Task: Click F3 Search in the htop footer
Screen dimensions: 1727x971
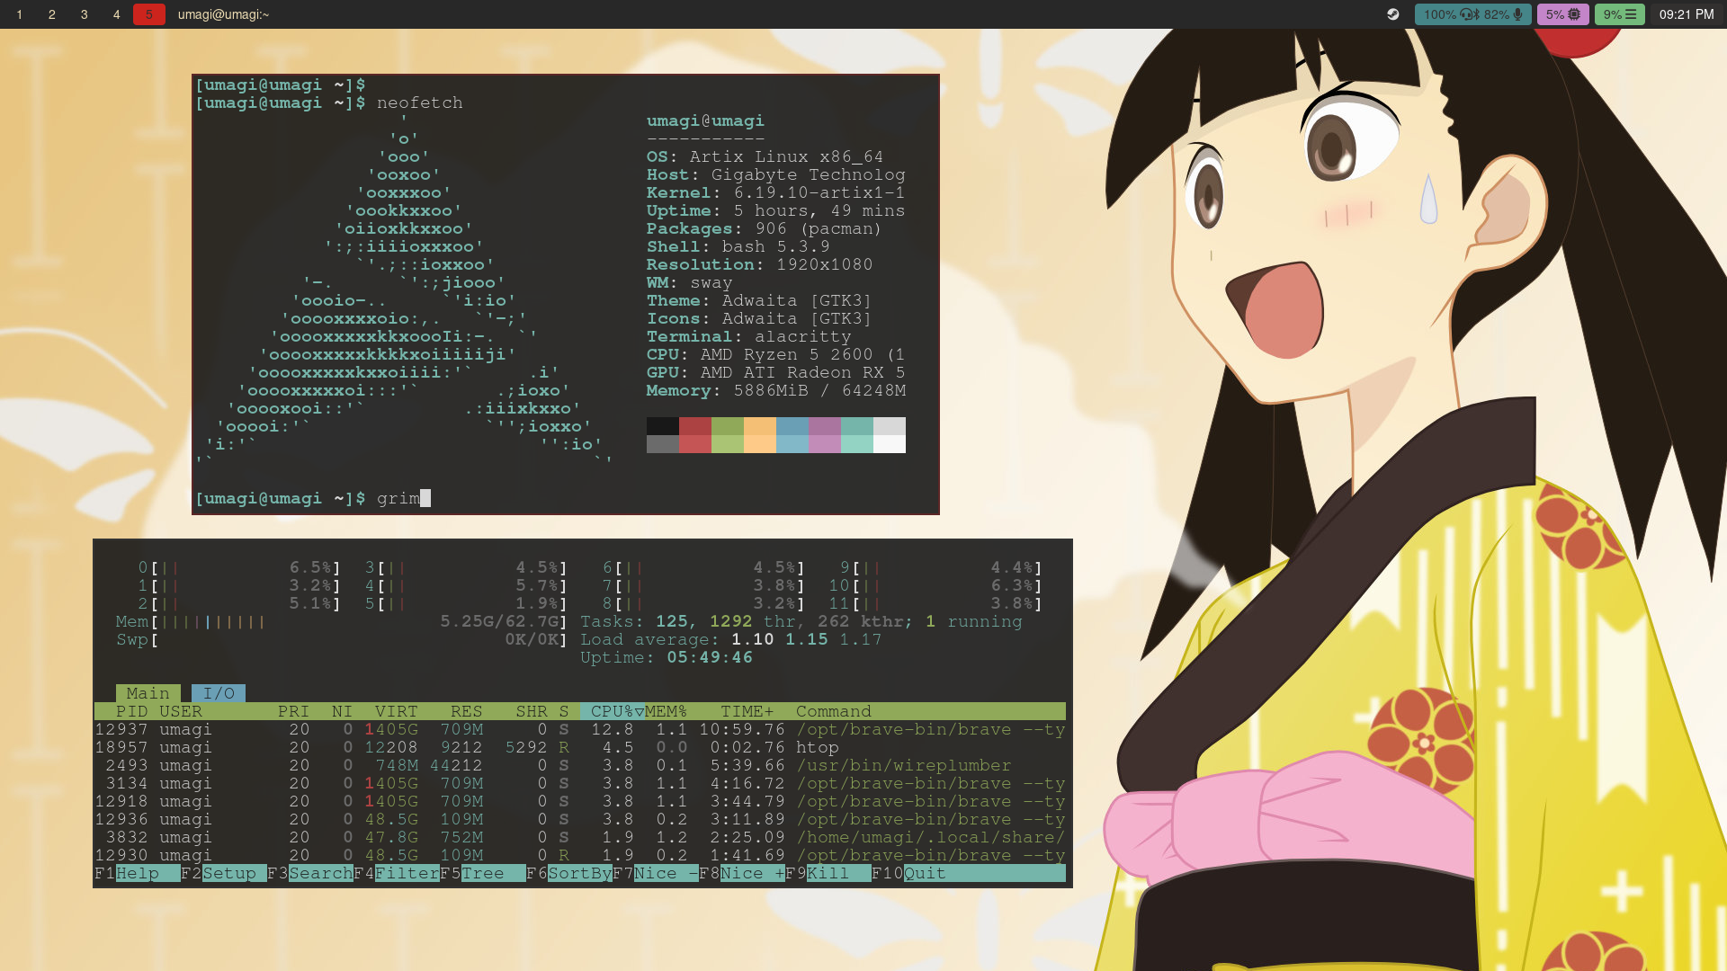Action: pyautogui.click(x=319, y=873)
